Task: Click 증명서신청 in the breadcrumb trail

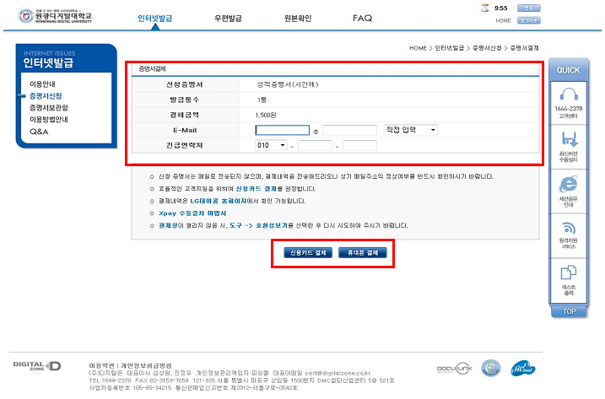Action: pos(487,48)
